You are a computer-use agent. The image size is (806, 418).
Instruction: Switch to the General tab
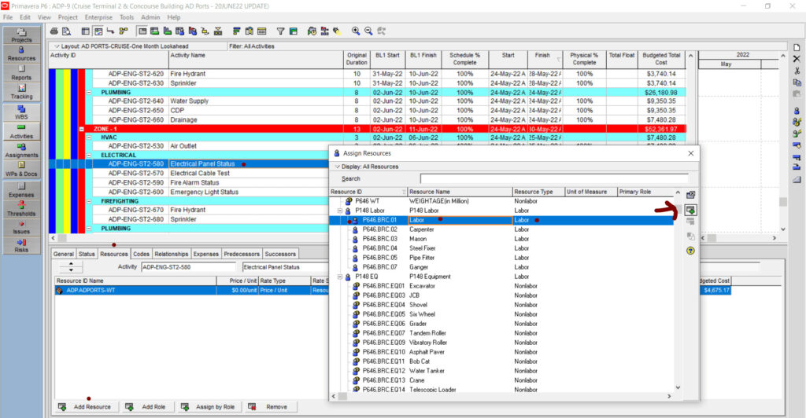[63, 254]
